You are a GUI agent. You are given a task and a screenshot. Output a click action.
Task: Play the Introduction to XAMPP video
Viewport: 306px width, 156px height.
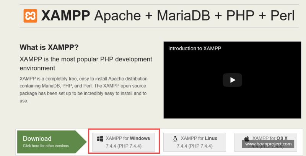[x=233, y=80]
